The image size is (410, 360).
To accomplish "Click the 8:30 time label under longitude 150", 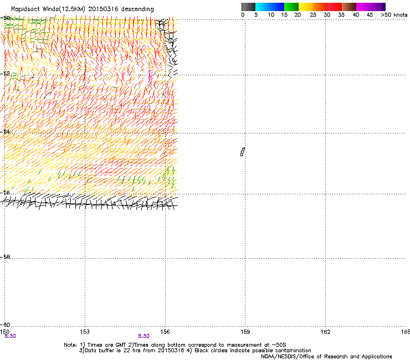I will tap(10, 336).
